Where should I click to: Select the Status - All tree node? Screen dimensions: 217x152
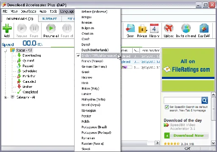click(24, 50)
